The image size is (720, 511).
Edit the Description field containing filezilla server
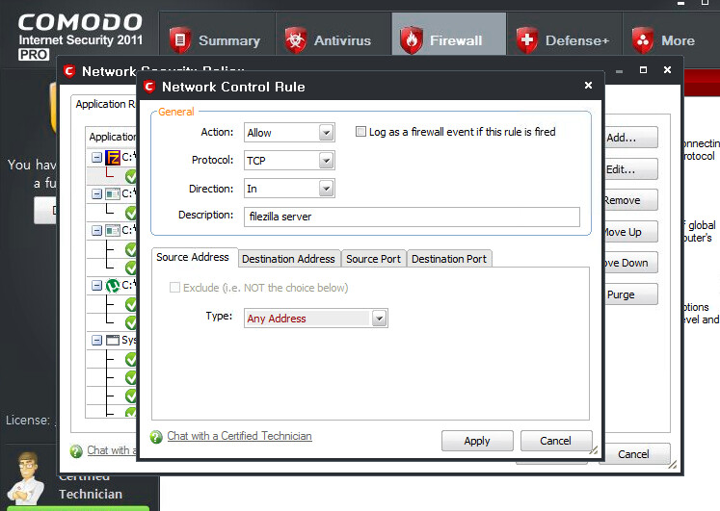pyautogui.click(x=412, y=217)
